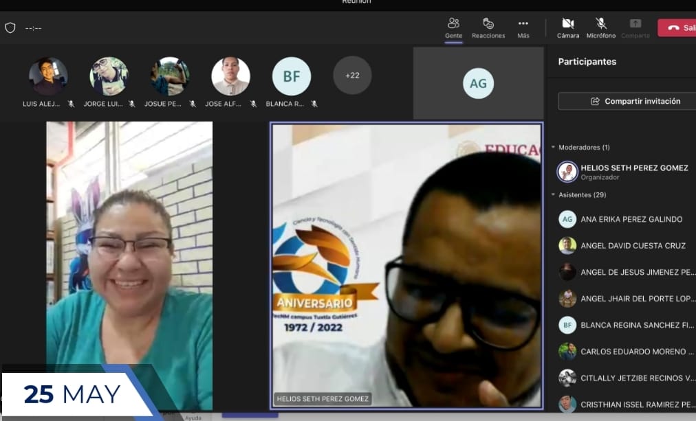The height and width of the screenshot is (421, 696).
Task: Click muted mic icon beside BLANCA R...
Action: pyautogui.click(x=314, y=104)
